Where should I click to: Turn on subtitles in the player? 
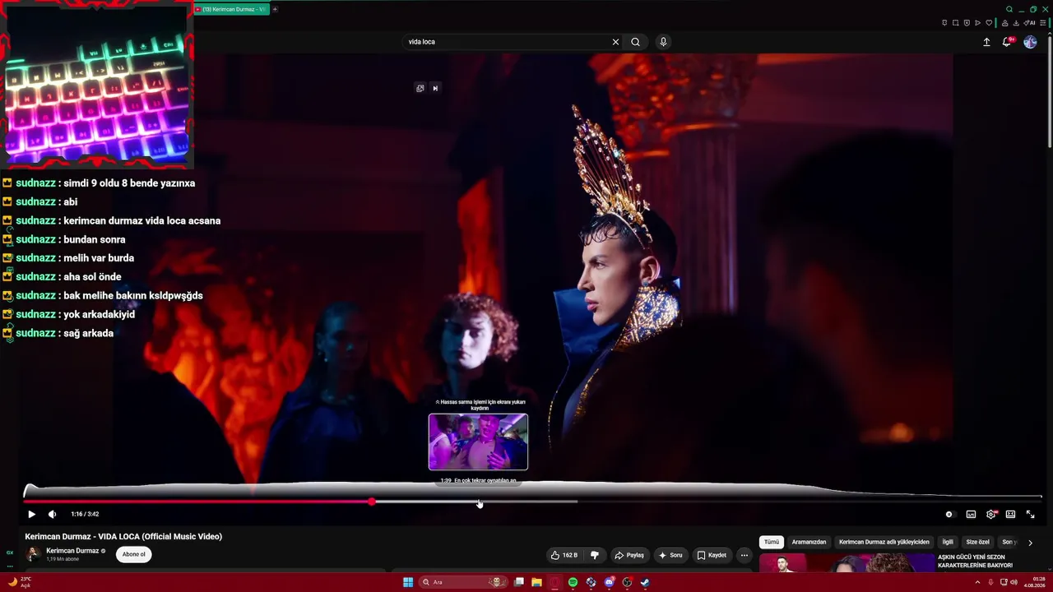click(971, 514)
